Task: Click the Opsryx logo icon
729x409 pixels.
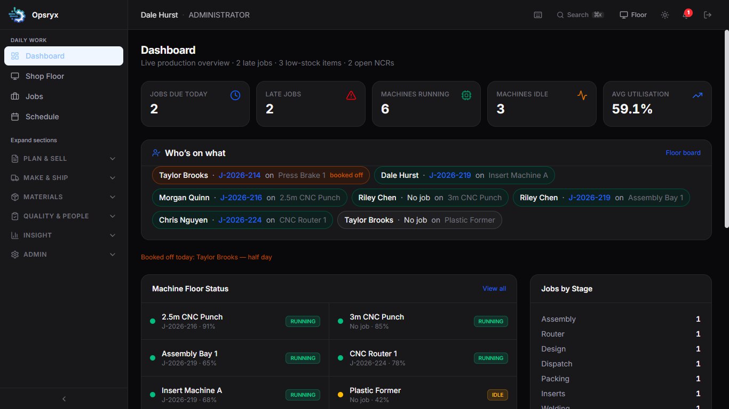Action: point(17,15)
